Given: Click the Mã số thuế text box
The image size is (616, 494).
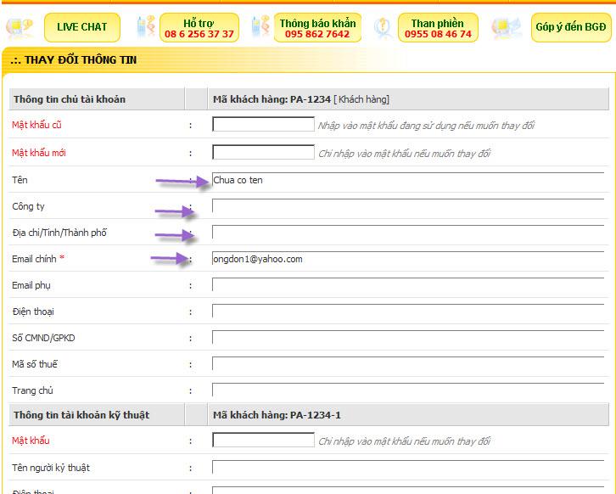Looking at the screenshot, I should (407, 364).
